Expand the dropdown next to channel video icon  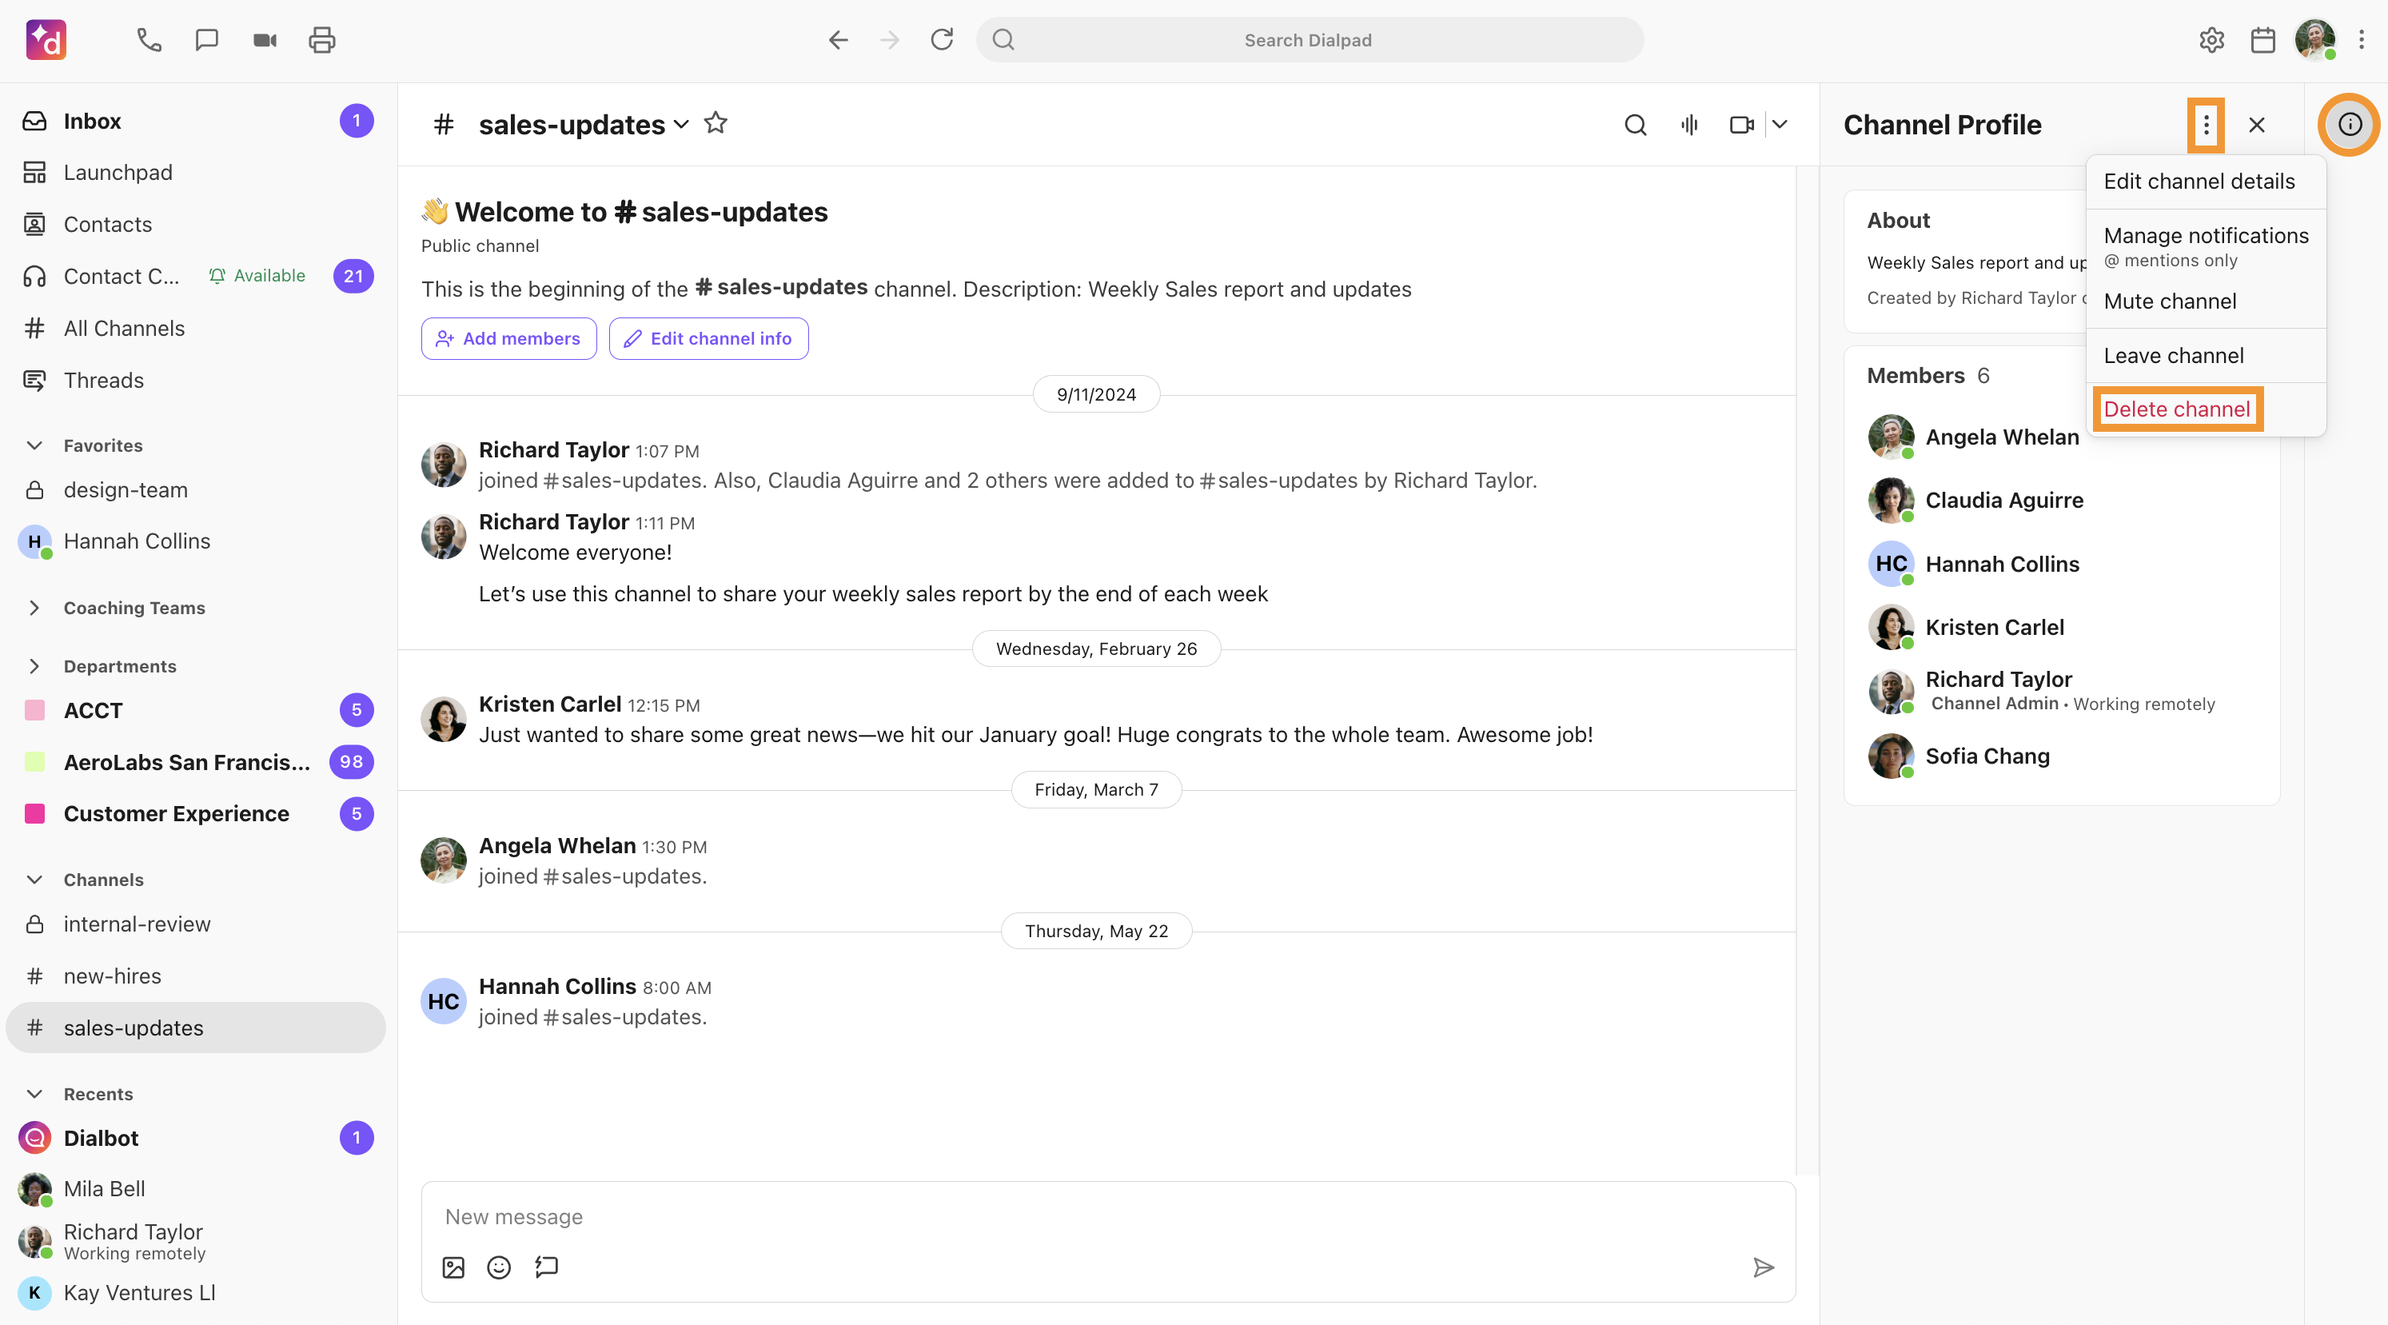[1780, 124]
